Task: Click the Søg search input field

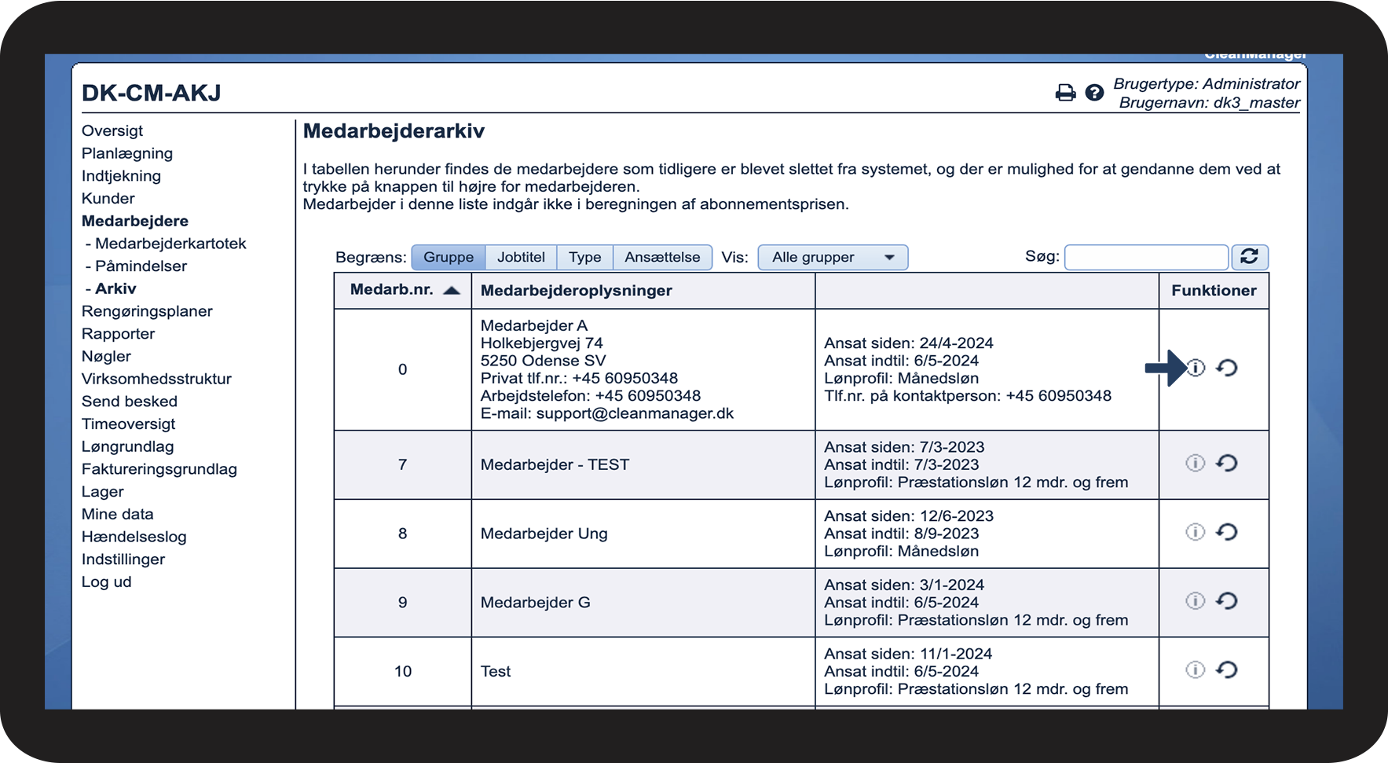Action: tap(1145, 258)
